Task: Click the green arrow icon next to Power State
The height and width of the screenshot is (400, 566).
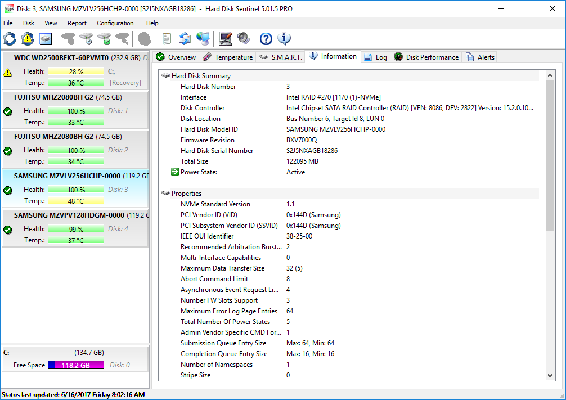Action: point(175,172)
